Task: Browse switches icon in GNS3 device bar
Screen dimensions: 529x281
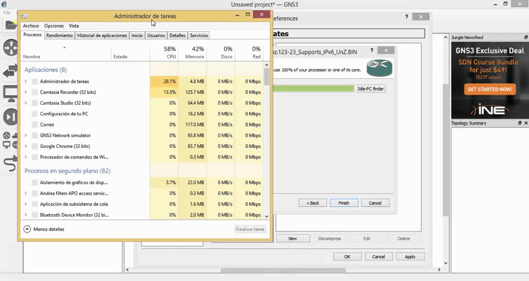Action: pos(10,71)
